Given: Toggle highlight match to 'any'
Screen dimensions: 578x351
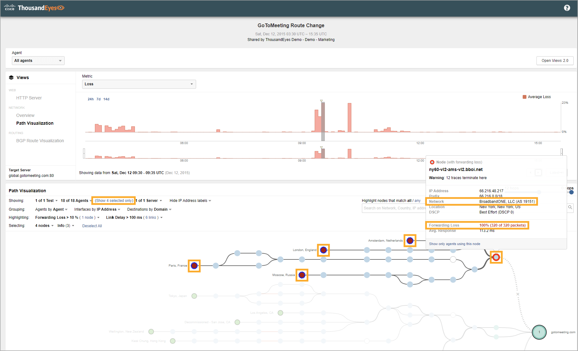Looking at the screenshot, I should 417,201.
